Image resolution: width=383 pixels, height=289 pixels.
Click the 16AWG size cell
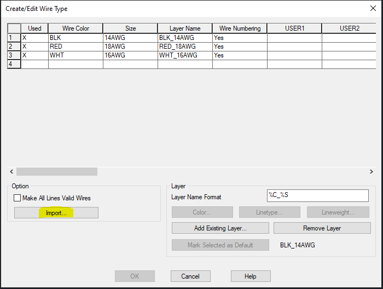point(130,55)
